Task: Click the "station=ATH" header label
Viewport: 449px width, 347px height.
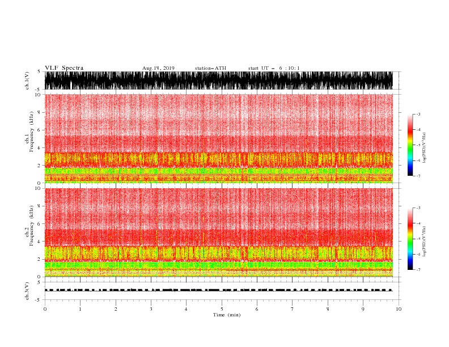Action: (210, 68)
